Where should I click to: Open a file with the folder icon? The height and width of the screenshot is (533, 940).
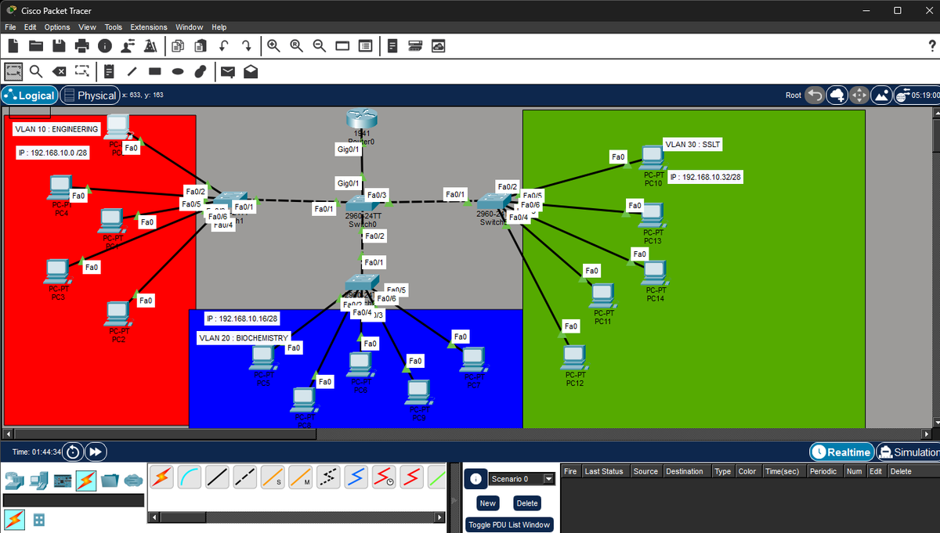pos(37,46)
